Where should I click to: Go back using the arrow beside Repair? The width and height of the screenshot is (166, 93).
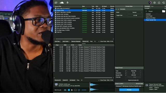146,11
